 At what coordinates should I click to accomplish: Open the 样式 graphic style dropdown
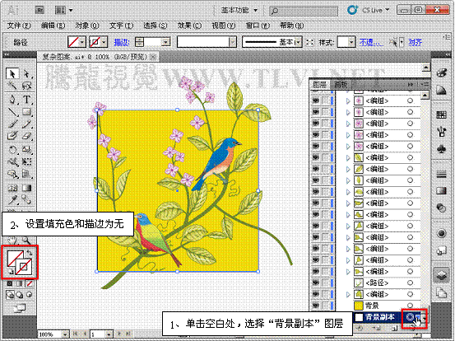tap(351, 42)
